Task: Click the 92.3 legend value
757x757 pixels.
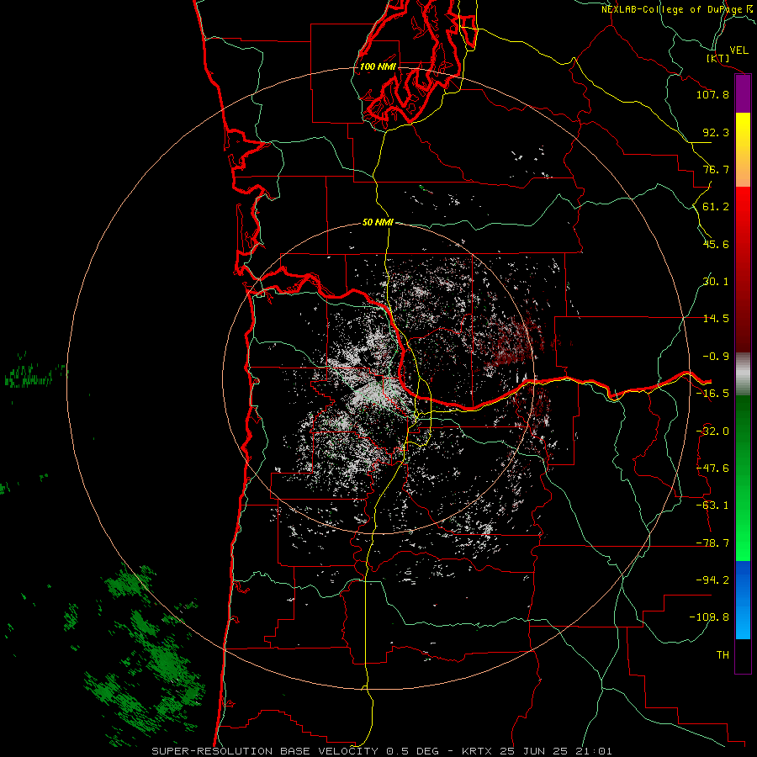Action: pyautogui.click(x=716, y=132)
